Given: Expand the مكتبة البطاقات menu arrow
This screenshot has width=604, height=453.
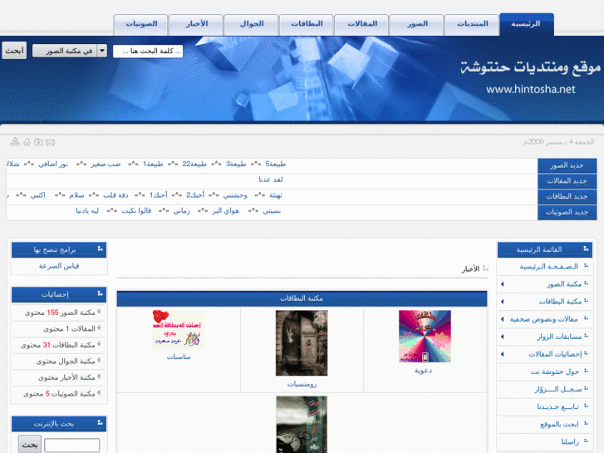Looking at the screenshot, I should [502, 302].
